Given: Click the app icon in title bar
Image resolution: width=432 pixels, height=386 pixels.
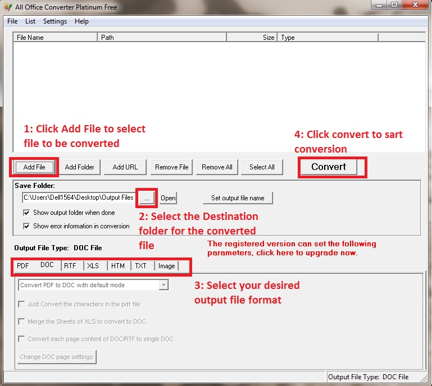Looking at the screenshot, I should [8, 7].
